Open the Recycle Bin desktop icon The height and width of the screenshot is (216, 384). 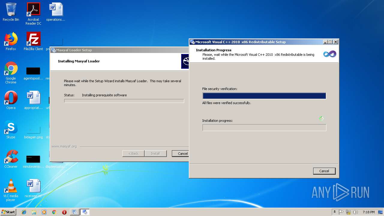click(11, 12)
